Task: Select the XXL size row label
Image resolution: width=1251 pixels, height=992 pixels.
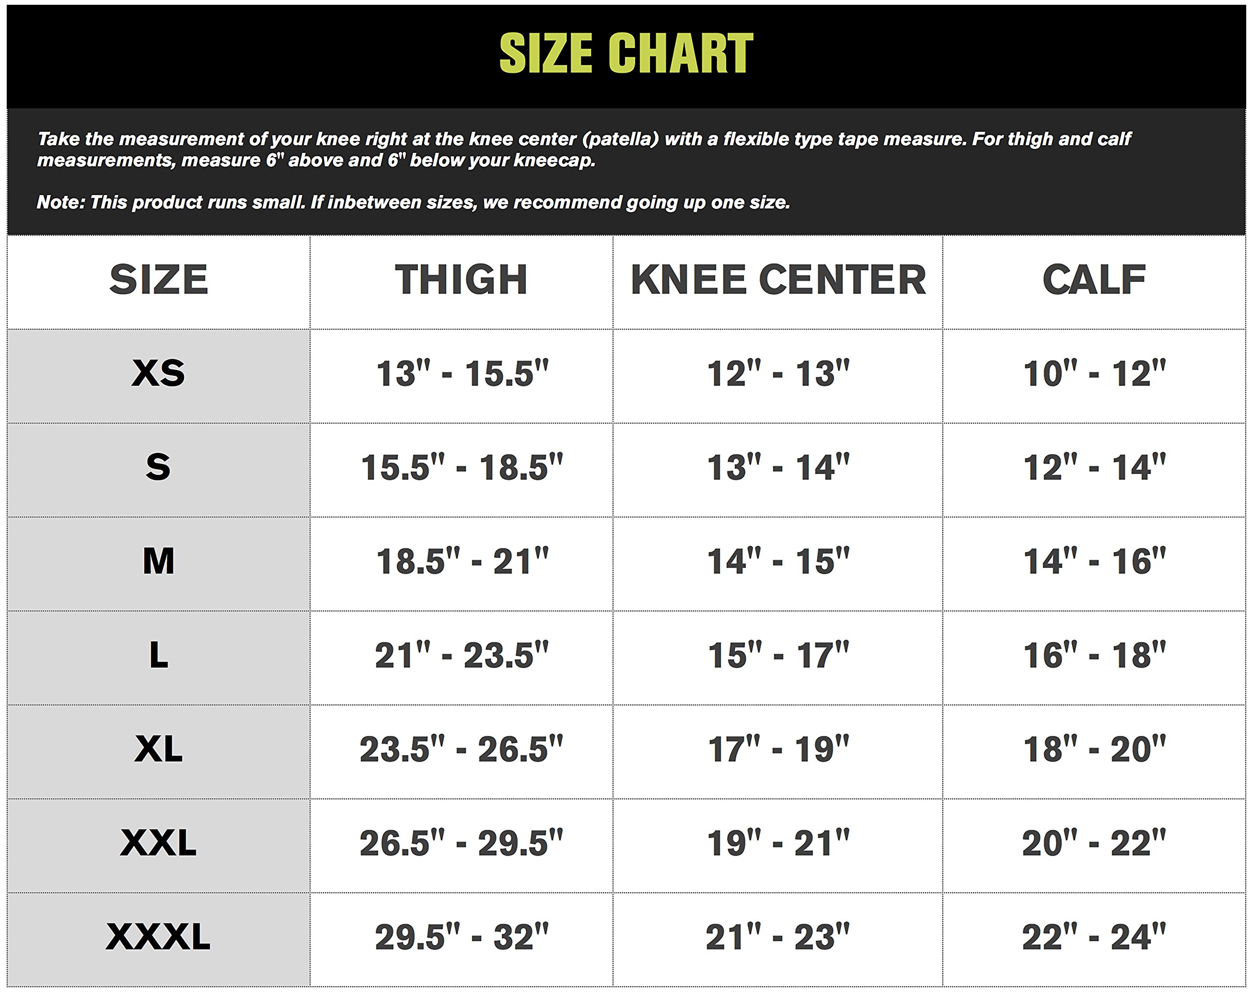Action: pyautogui.click(x=158, y=843)
